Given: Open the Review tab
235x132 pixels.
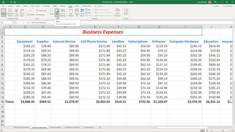Looking at the screenshot, I should [63, 6].
